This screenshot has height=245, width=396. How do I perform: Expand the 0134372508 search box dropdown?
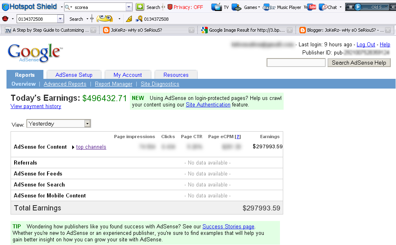60,19
